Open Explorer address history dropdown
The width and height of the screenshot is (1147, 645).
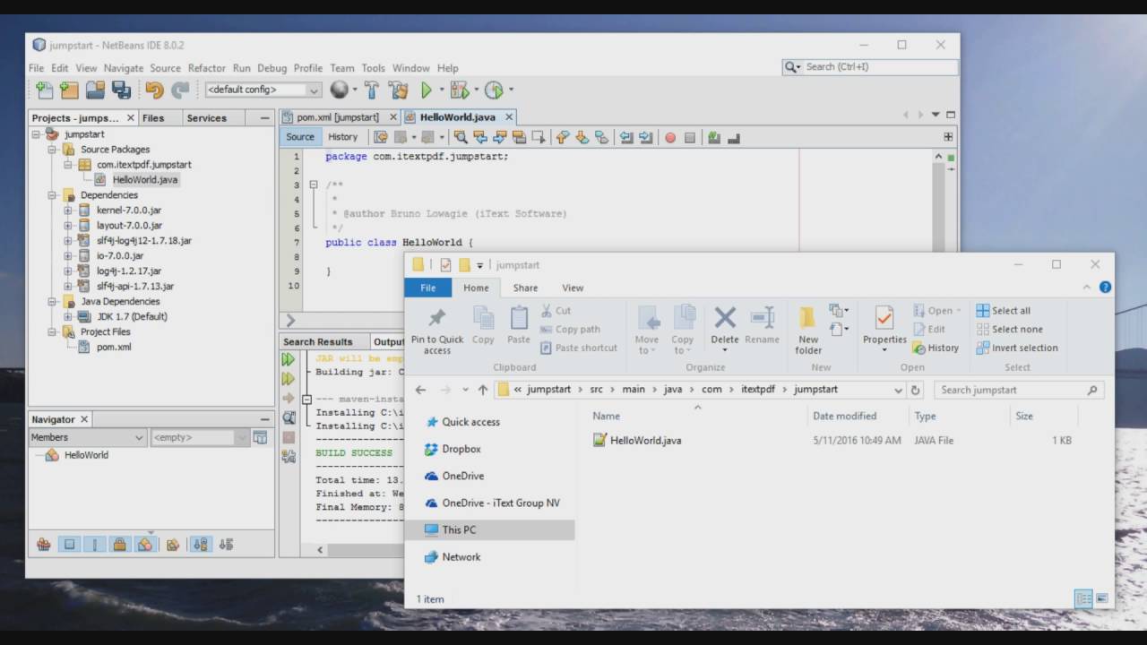coord(898,390)
